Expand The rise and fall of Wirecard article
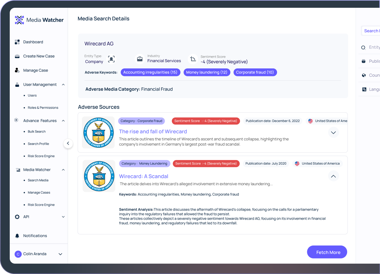380x274 pixels. tap(334, 133)
